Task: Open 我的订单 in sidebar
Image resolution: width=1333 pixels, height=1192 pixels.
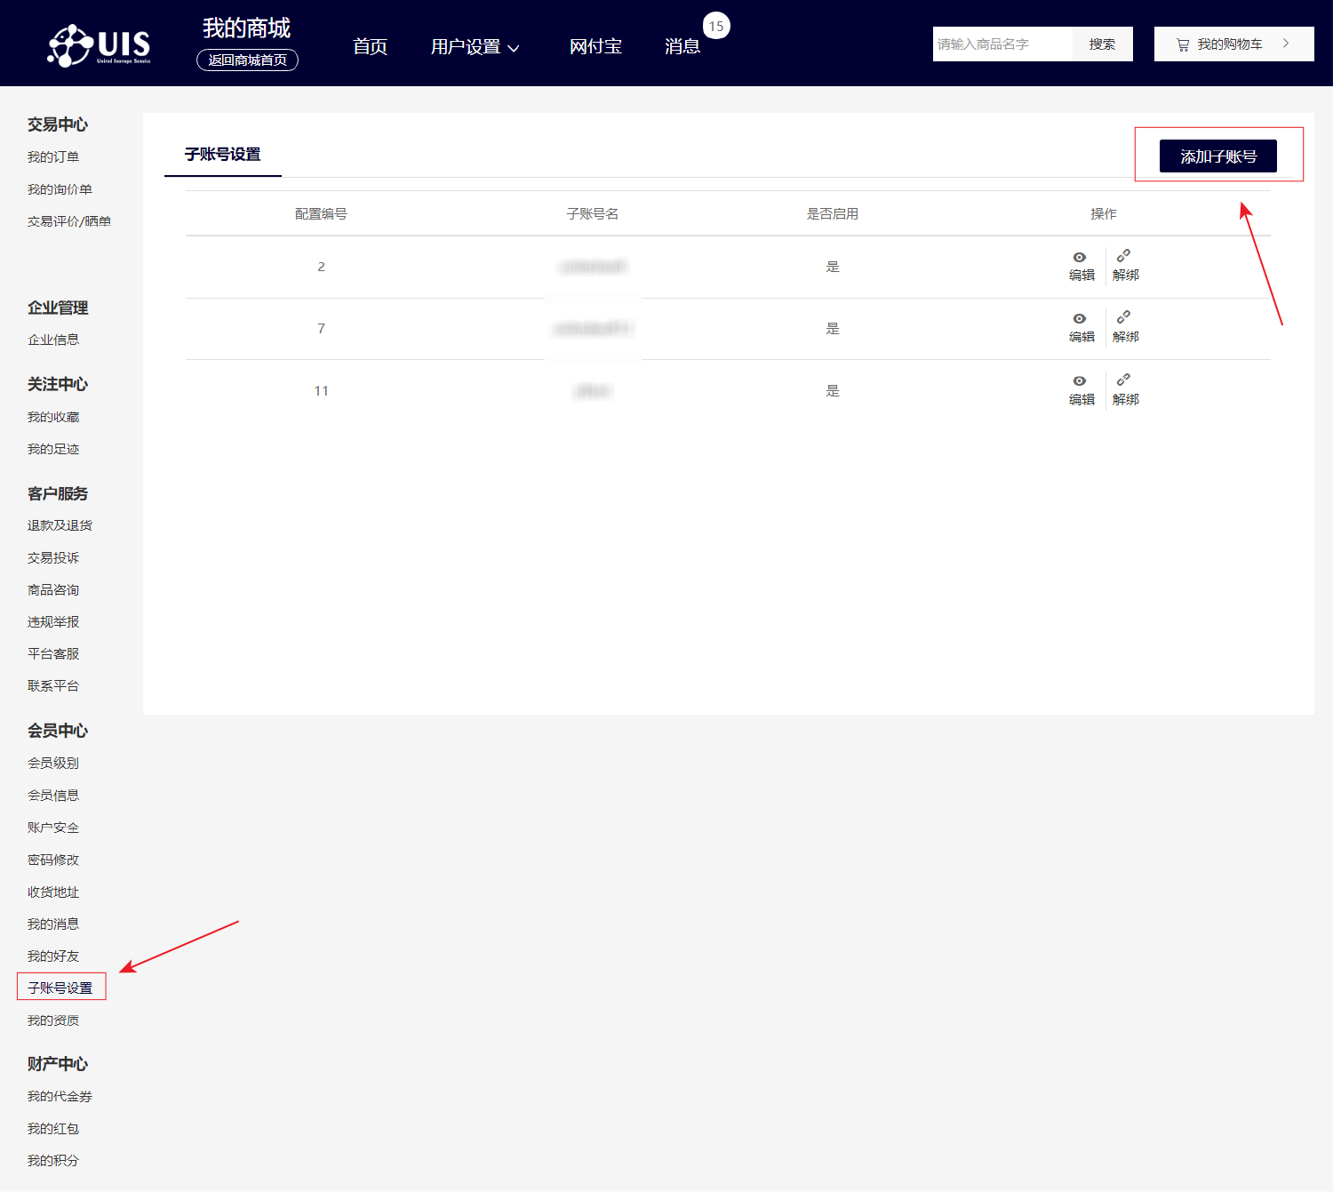Action: [53, 157]
